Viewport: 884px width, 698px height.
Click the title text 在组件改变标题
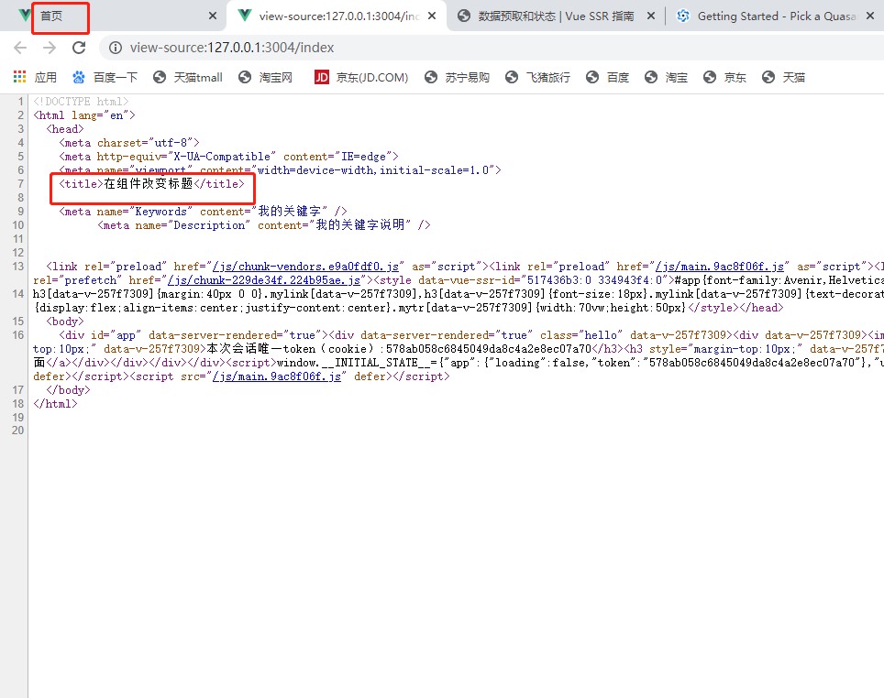tap(149, 183)
